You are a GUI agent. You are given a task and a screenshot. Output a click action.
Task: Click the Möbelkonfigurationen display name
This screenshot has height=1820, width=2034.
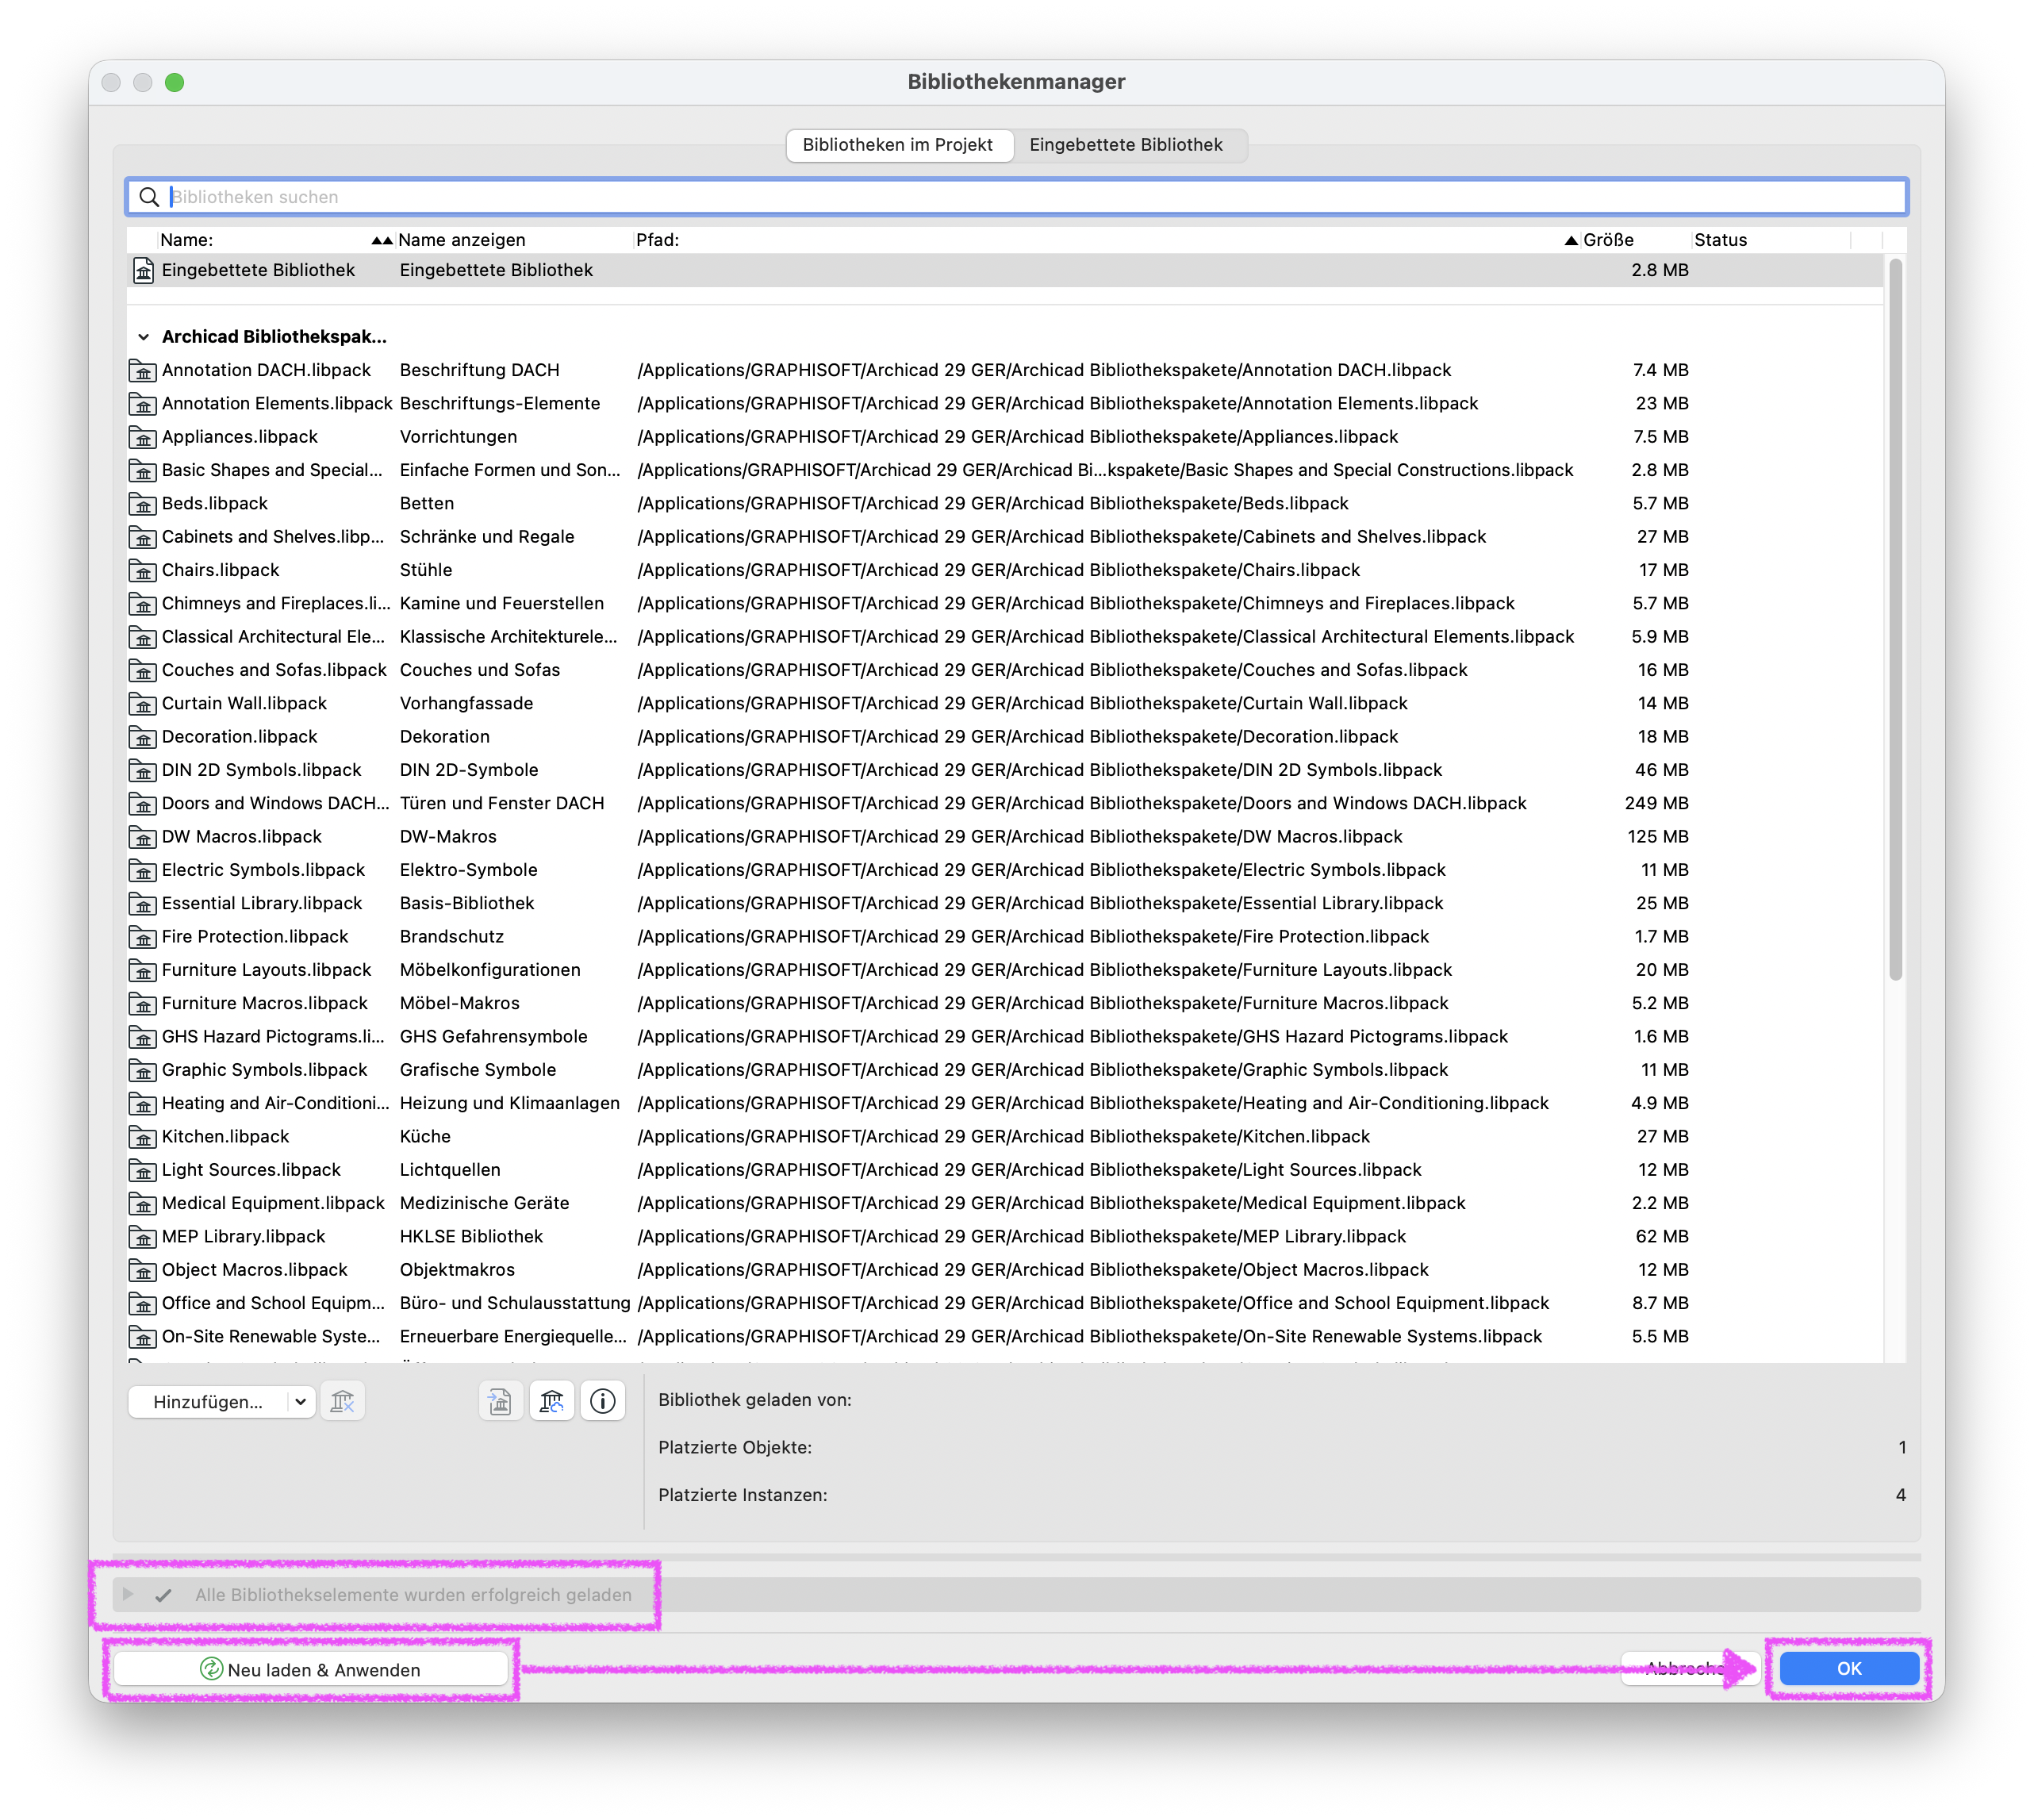point(490,970)
